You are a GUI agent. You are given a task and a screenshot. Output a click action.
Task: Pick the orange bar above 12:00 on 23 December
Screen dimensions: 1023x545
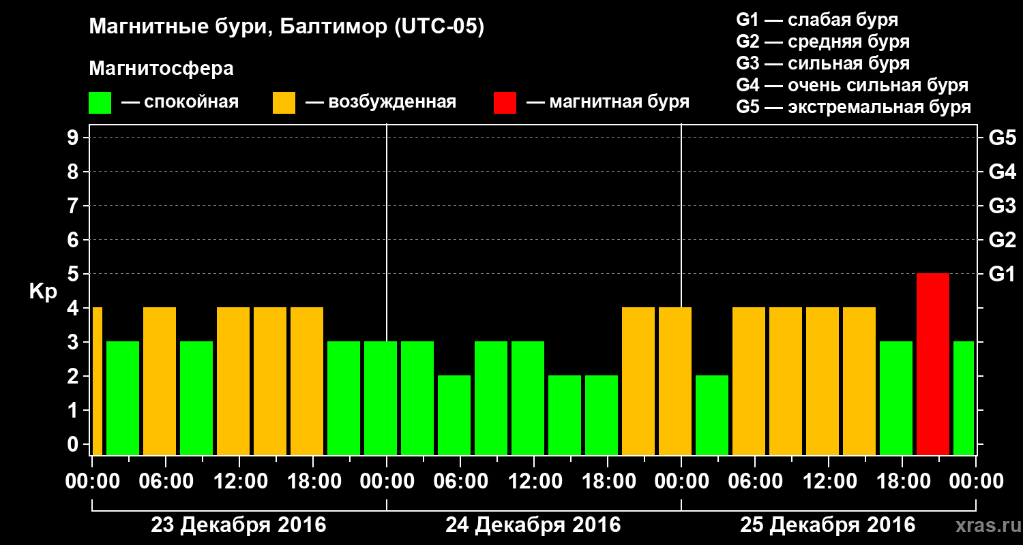[233, 381]
